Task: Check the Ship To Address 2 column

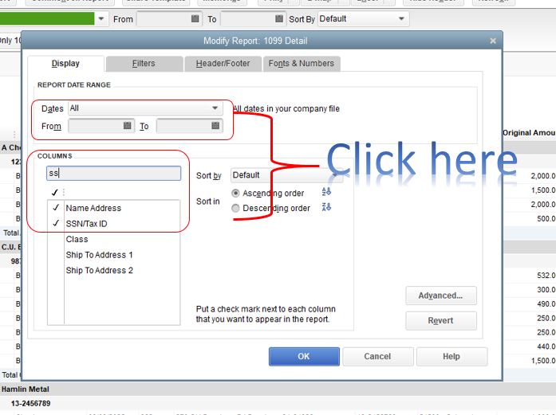Action: coord(56,270)
